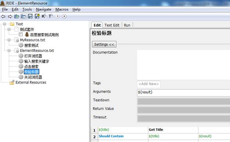
Task: Select the highlighted 校验标题 keyword label
Action: coord(31,72)
